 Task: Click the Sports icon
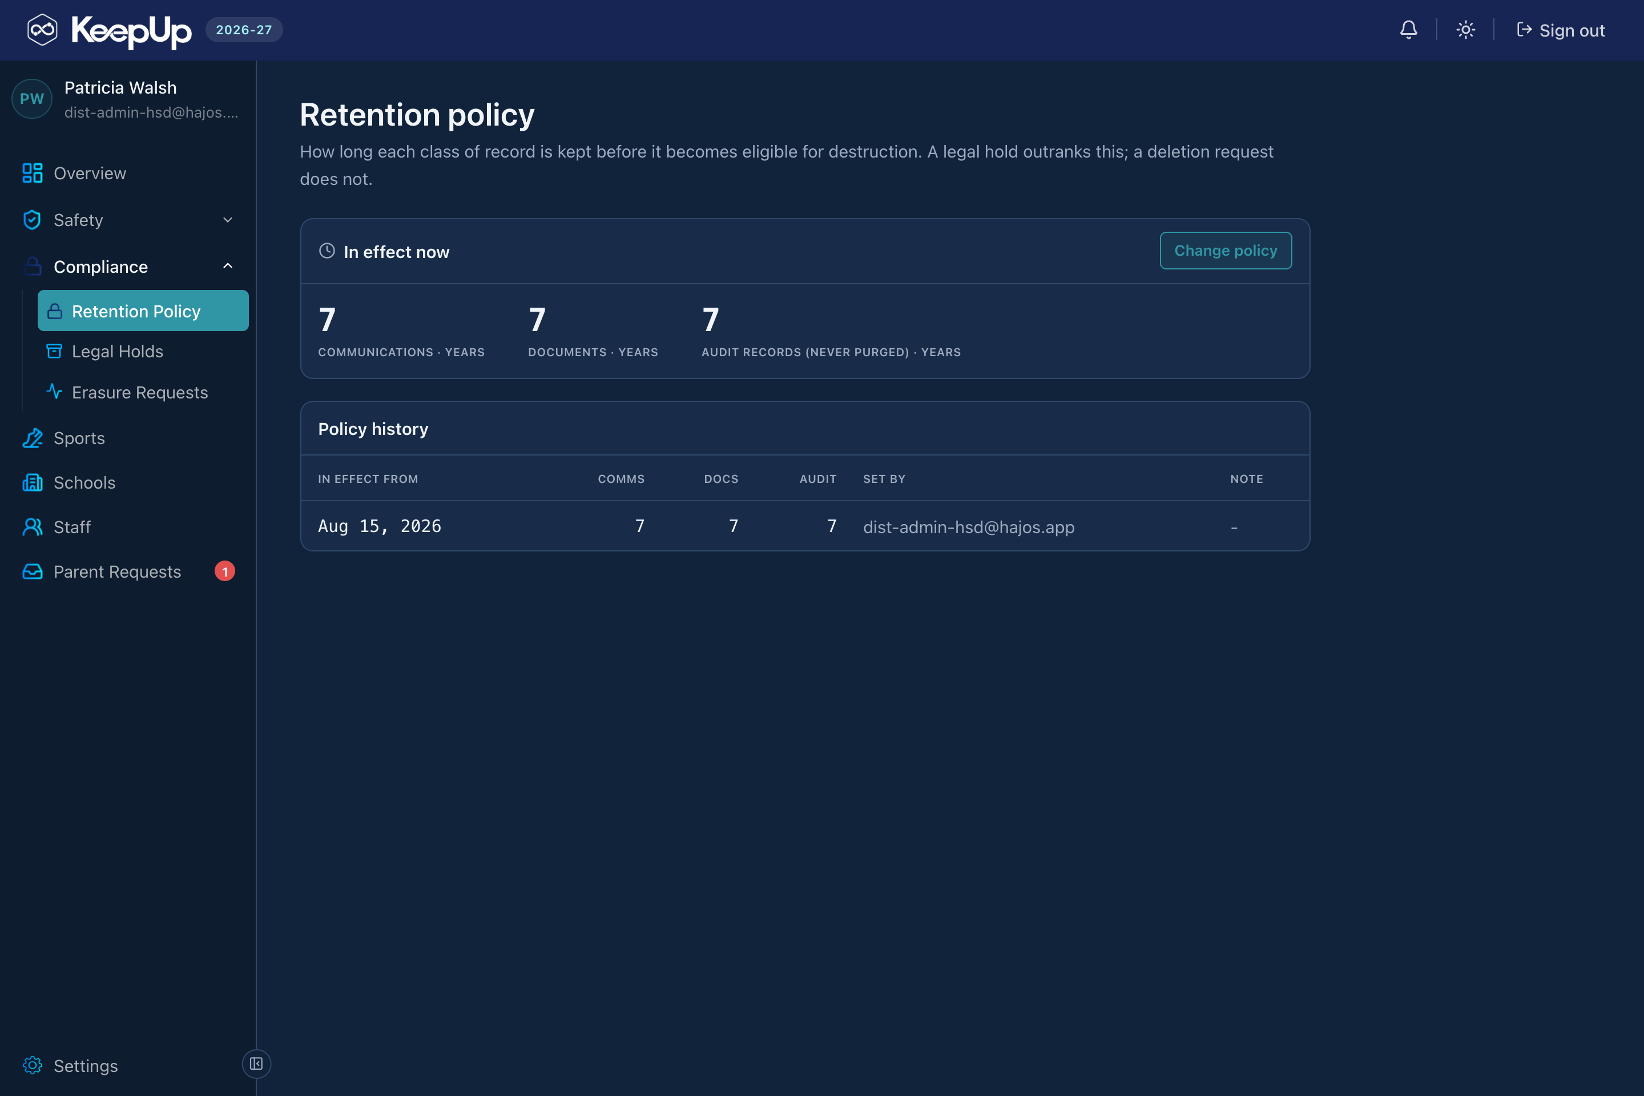32,438
